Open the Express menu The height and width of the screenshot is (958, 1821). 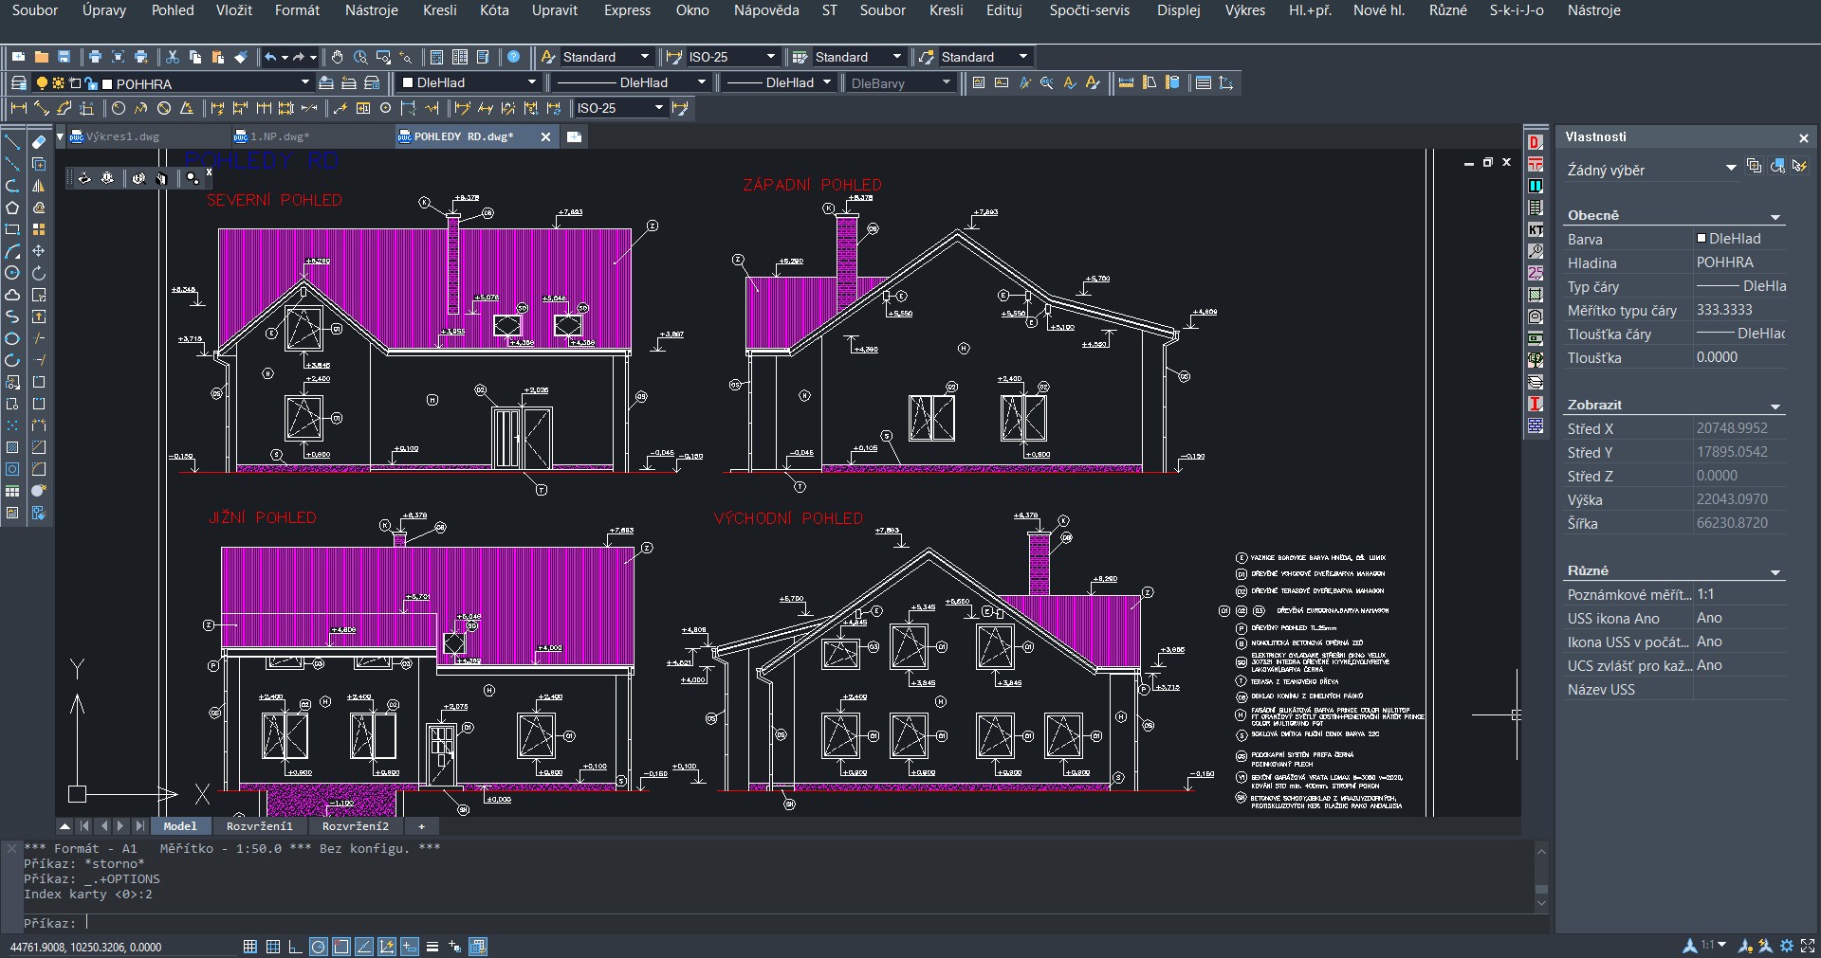click(627, 10)
